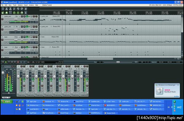184x121 pixels.
Task: Open the Edit menu
Action: 6,5
